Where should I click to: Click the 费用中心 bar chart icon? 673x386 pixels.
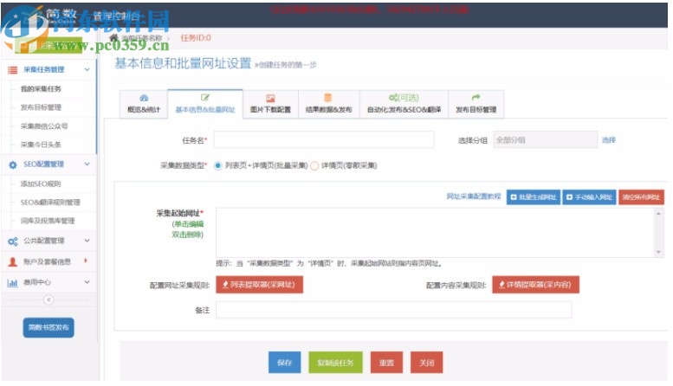[x=12, y=283]
